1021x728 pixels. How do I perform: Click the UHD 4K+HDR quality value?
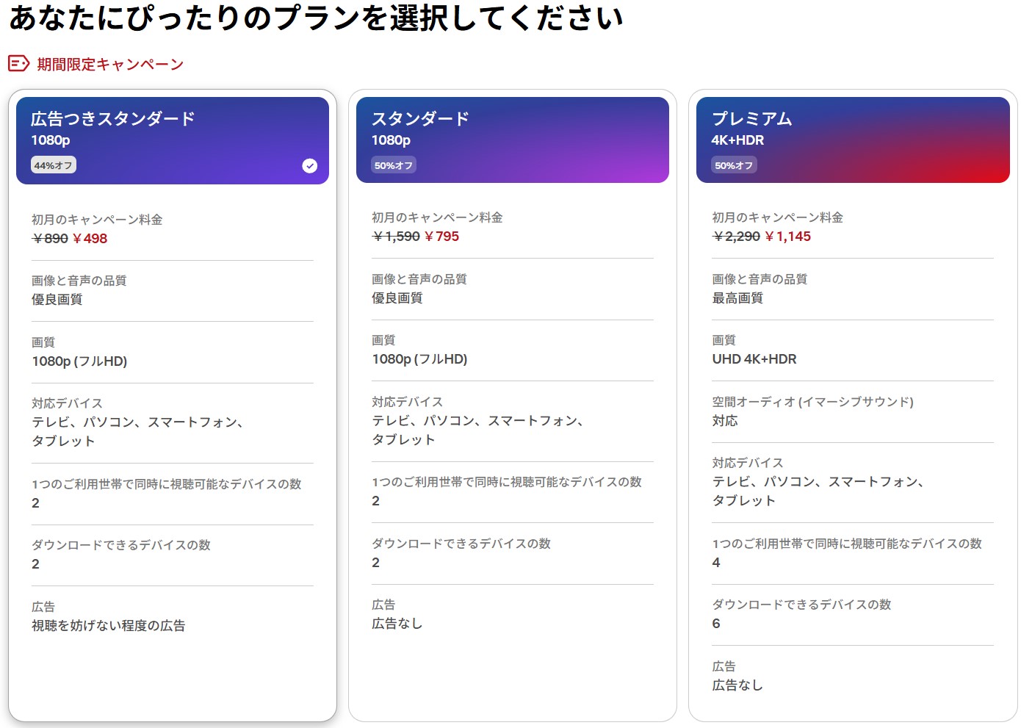pos(754,359)
